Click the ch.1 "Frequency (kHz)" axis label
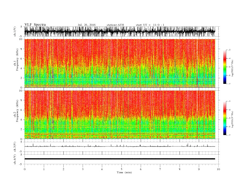The image size is (246, 190). [x=17, y=60]
